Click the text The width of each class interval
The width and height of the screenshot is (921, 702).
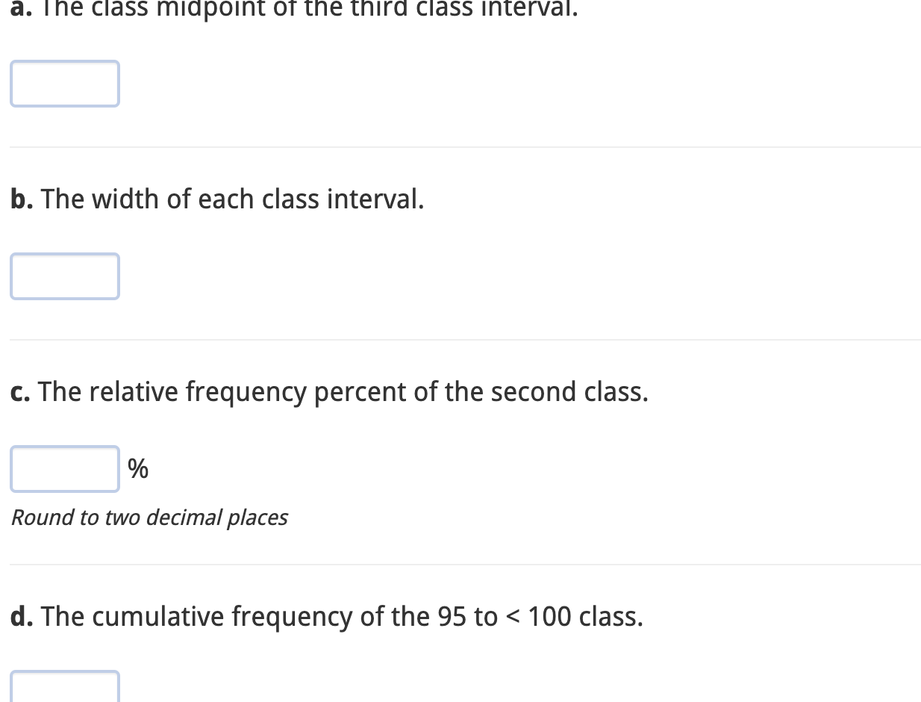point(232,199)
